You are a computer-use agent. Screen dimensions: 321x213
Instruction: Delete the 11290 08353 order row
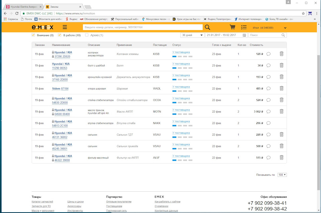pyautogui.click(x=282, y=65)
